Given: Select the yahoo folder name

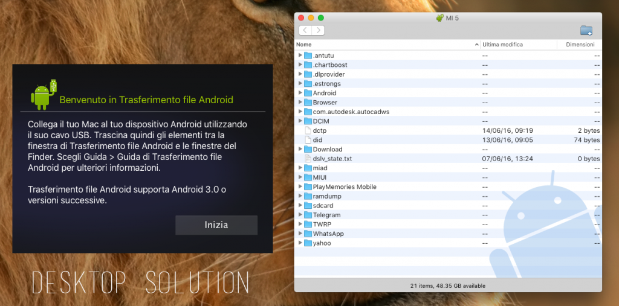Looking at the screenshot, I should pyautogui.click(x=322, y=243).
